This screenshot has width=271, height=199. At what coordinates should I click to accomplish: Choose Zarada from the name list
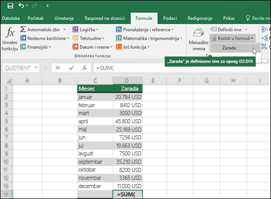[235, 48]
